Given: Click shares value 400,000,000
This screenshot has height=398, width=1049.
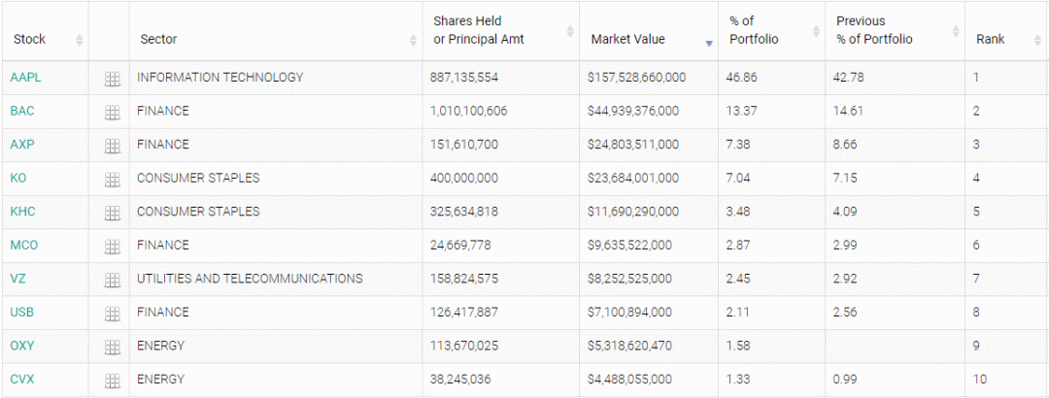Looking at the screenshot, I should [x=464, y=178].
